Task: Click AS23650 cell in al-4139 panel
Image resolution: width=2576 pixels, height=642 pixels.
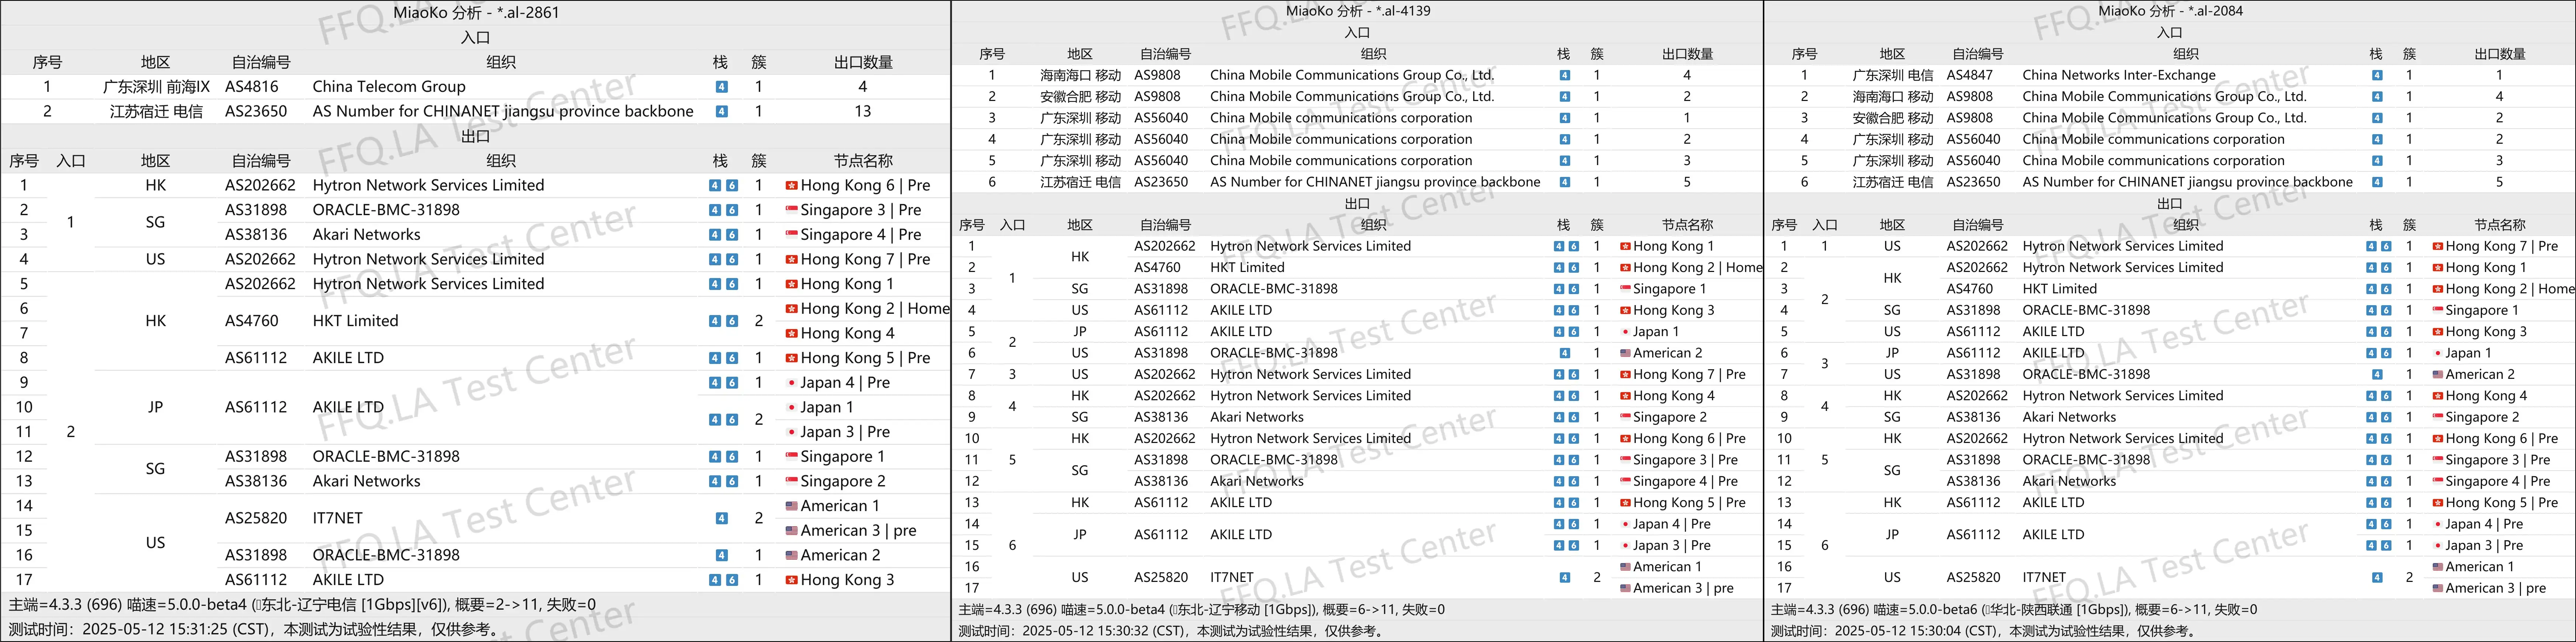Action: tap(1161, 183)
